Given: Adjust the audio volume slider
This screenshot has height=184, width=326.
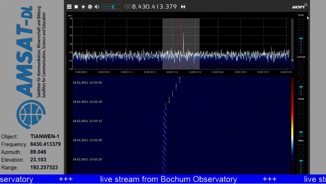Looking at the screenshot, I should coord(113,7).
